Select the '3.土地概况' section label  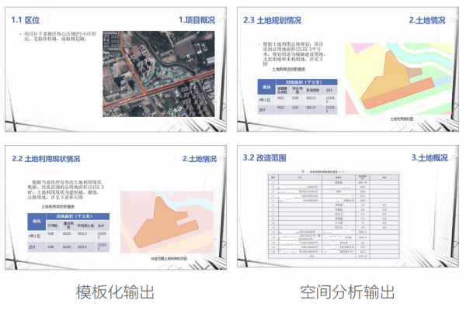pos(429,158)
